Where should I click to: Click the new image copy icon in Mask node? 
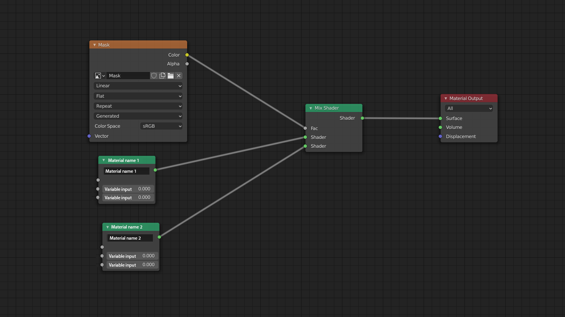(x=162, y=76)
